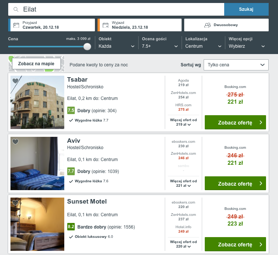Save Sunset Motel using the heart icon

pyautogui.click(x=15, y=203)
